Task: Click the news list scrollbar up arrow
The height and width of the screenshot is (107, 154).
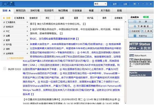Action: [x=126, y=22]
